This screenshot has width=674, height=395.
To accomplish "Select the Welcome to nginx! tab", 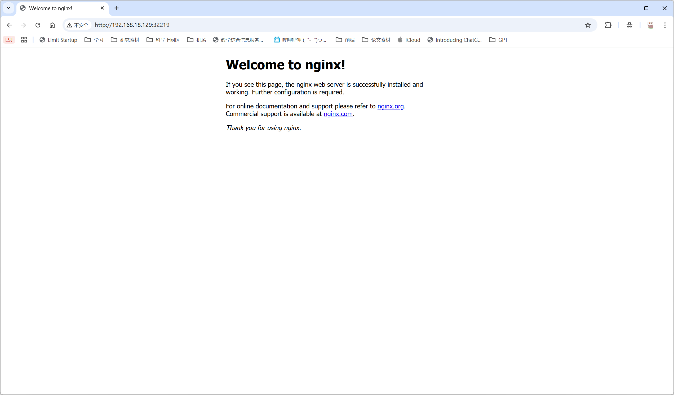I will (x=62, y=8).
